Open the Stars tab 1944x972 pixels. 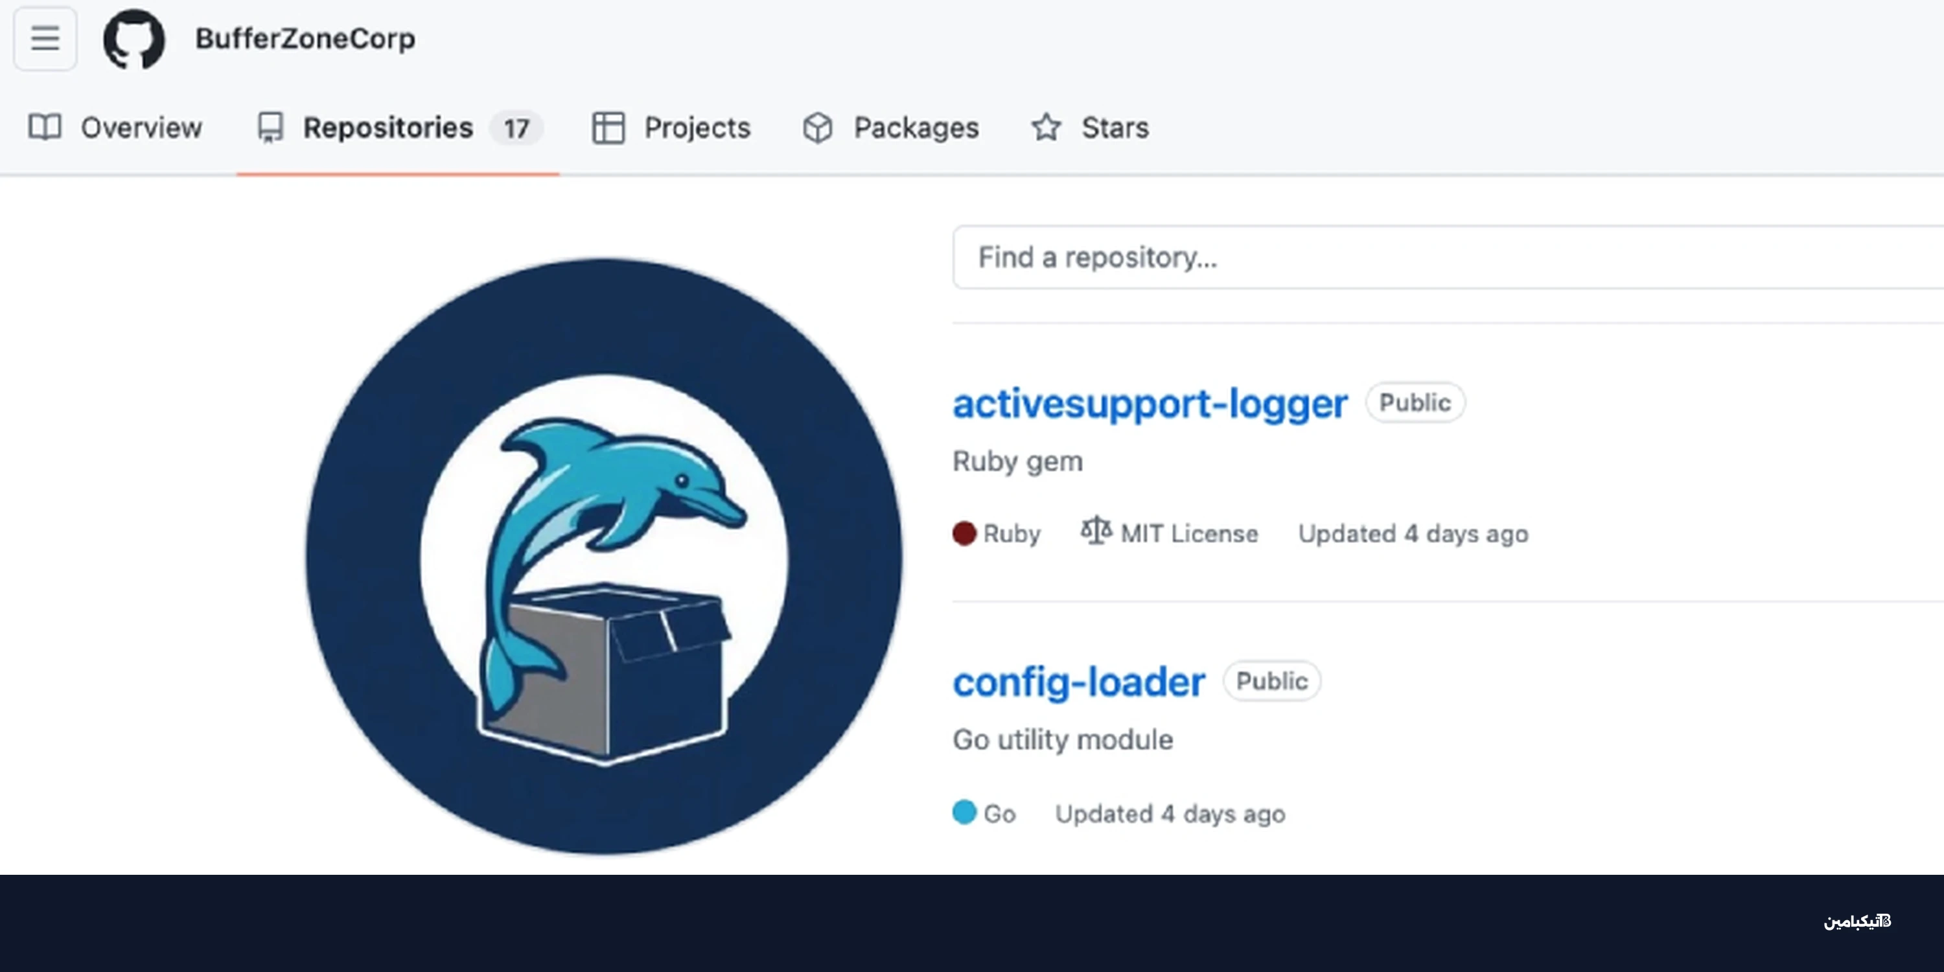point(1090,128)
